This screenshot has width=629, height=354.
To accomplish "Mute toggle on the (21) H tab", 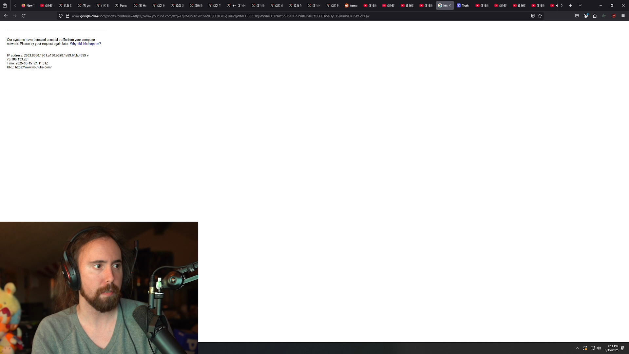I will tap(234, 6).
